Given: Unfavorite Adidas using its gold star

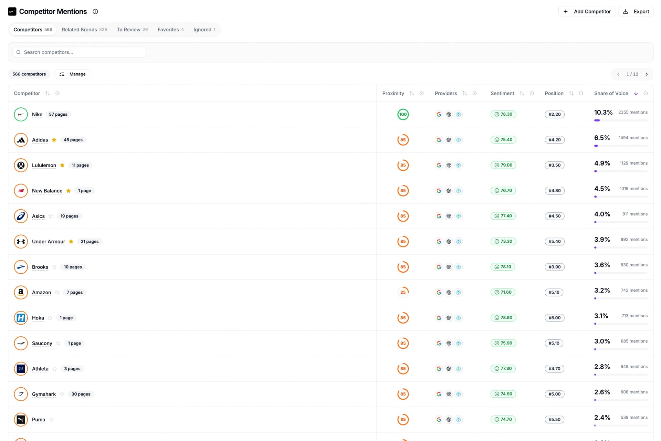Looking at the screenshot, I should (54, 140).
